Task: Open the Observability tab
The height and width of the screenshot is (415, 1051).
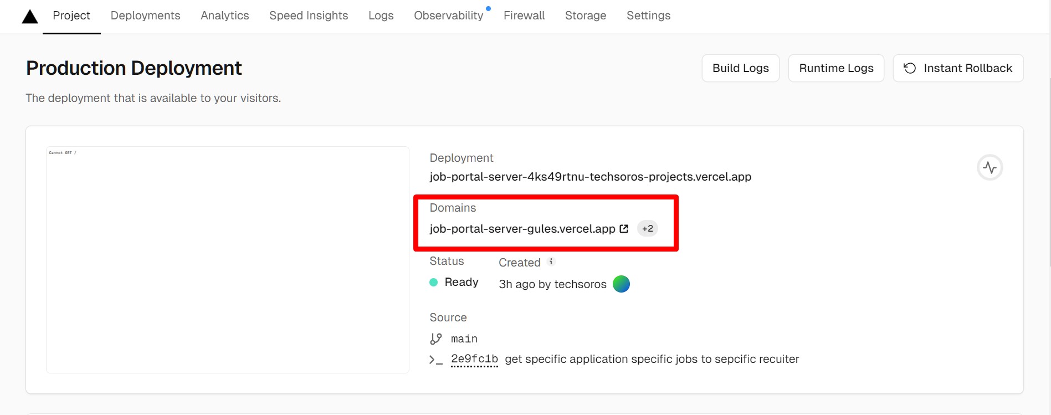Action: (448, 16)
